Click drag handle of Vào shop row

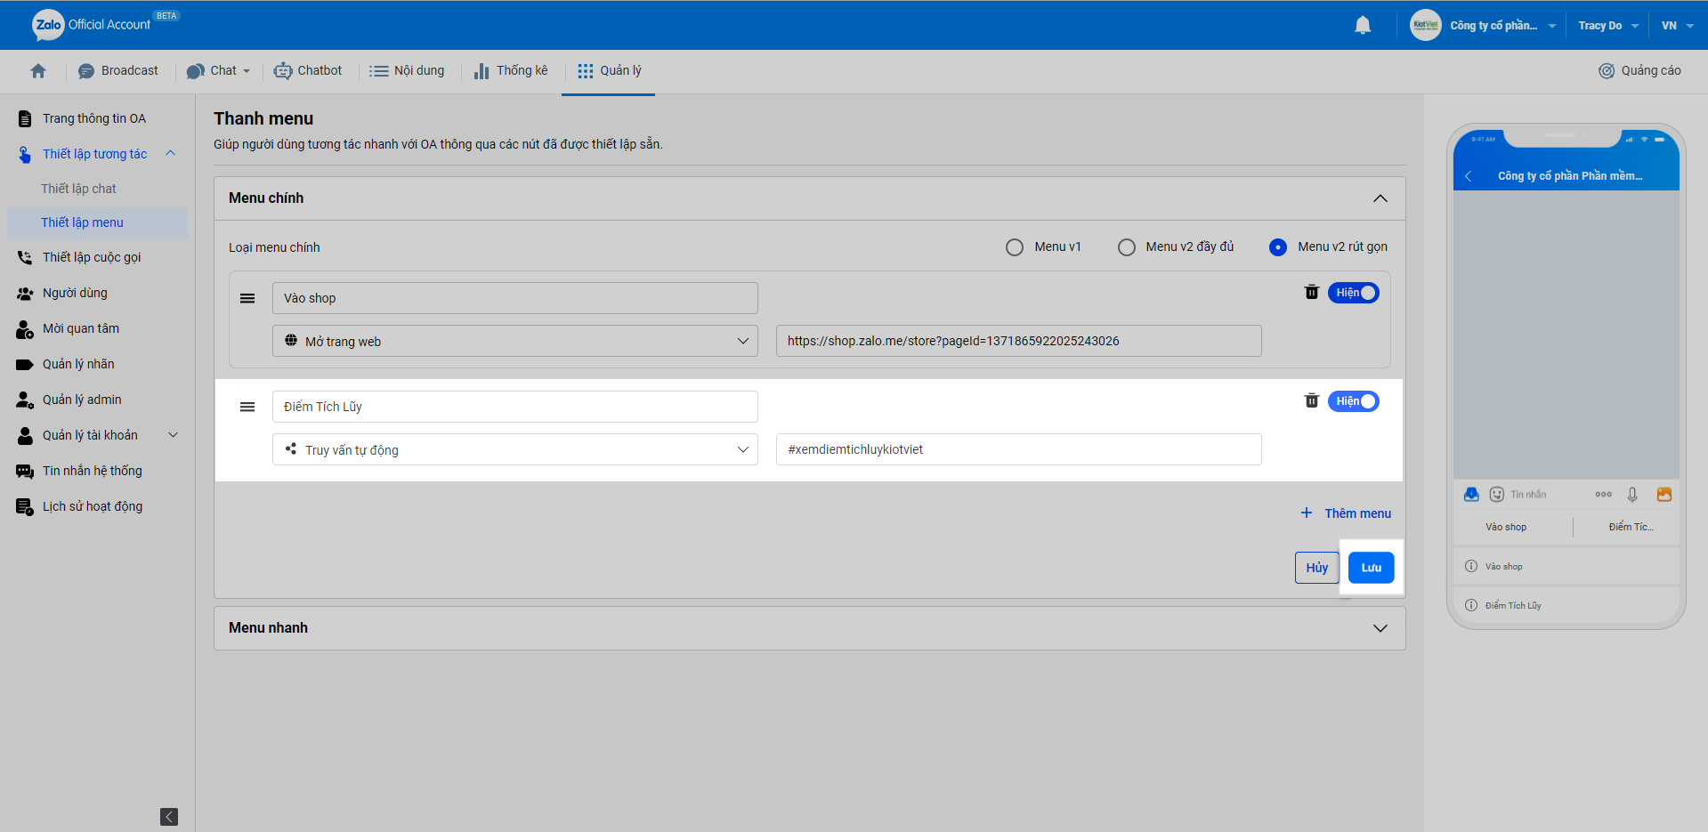point(247,298)
